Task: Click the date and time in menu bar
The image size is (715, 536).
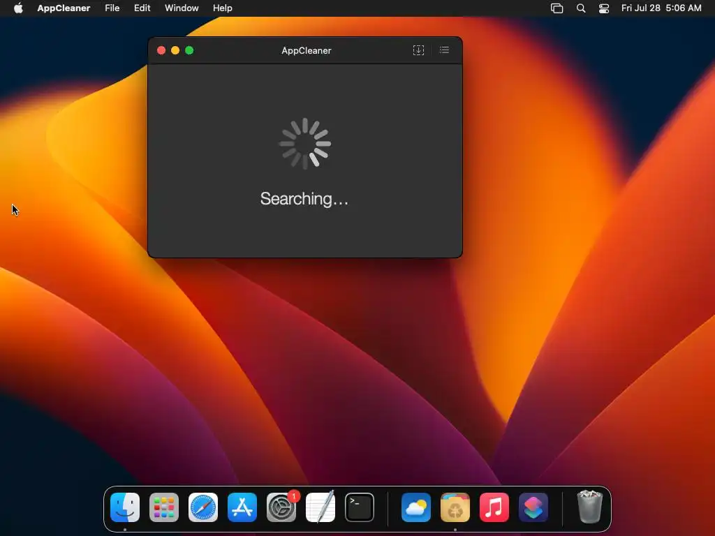Action: pos(661,8)
